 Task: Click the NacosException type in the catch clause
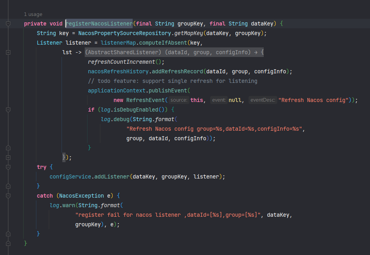tap(82, 196)
